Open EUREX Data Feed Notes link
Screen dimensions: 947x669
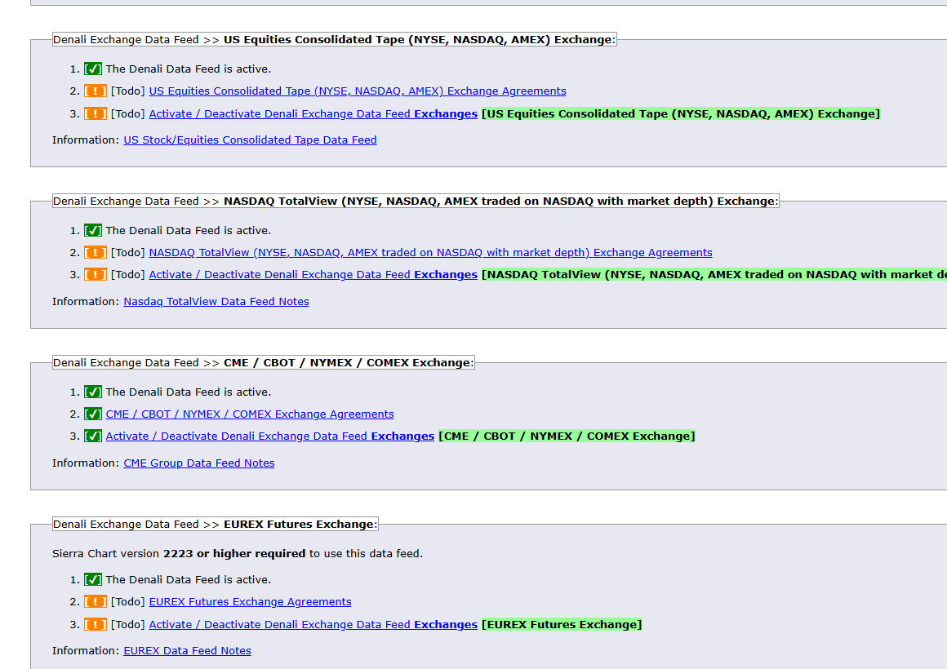(x=187, y=651)
